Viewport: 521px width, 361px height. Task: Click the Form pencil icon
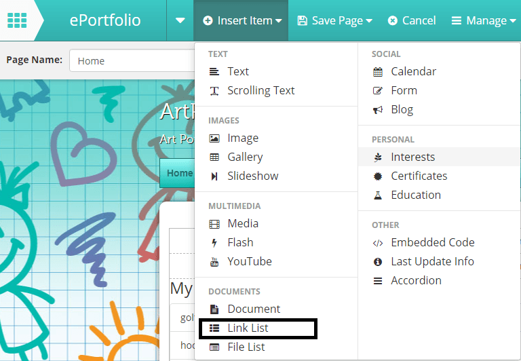pyautogui.click(x=378, y=91)
